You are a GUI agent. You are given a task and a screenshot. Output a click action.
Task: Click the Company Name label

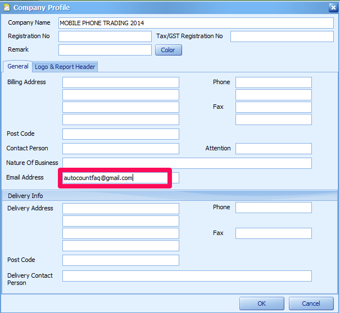(29, 22)
